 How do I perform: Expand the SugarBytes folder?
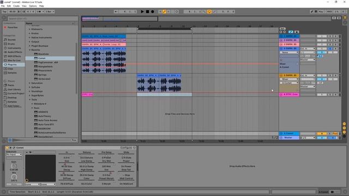click(29, 96)
